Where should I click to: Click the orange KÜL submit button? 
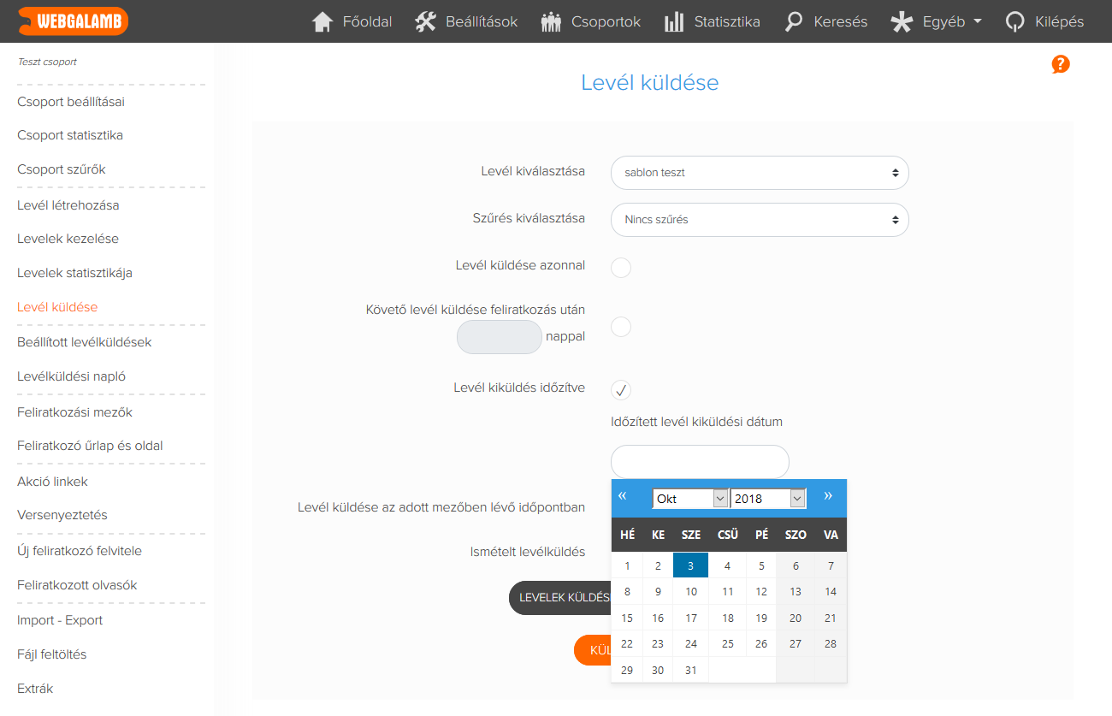(x=593, y=650)
